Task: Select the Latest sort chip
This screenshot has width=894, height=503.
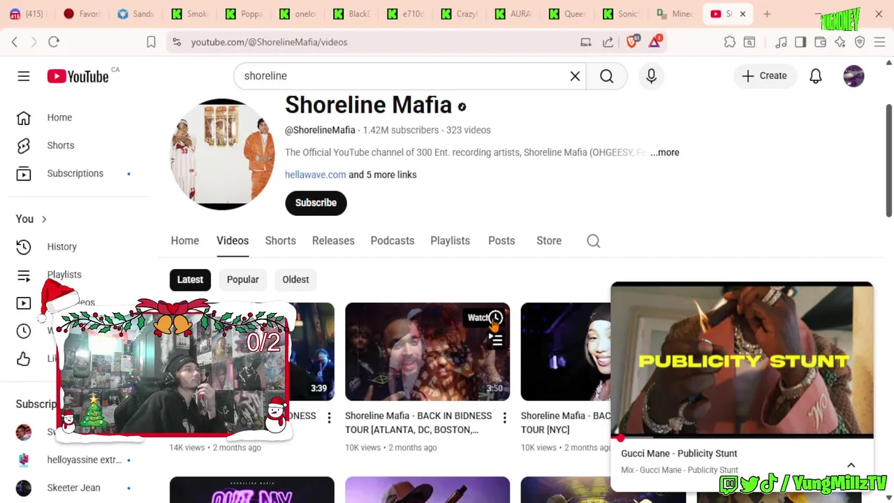Action: tap(190, 279)
